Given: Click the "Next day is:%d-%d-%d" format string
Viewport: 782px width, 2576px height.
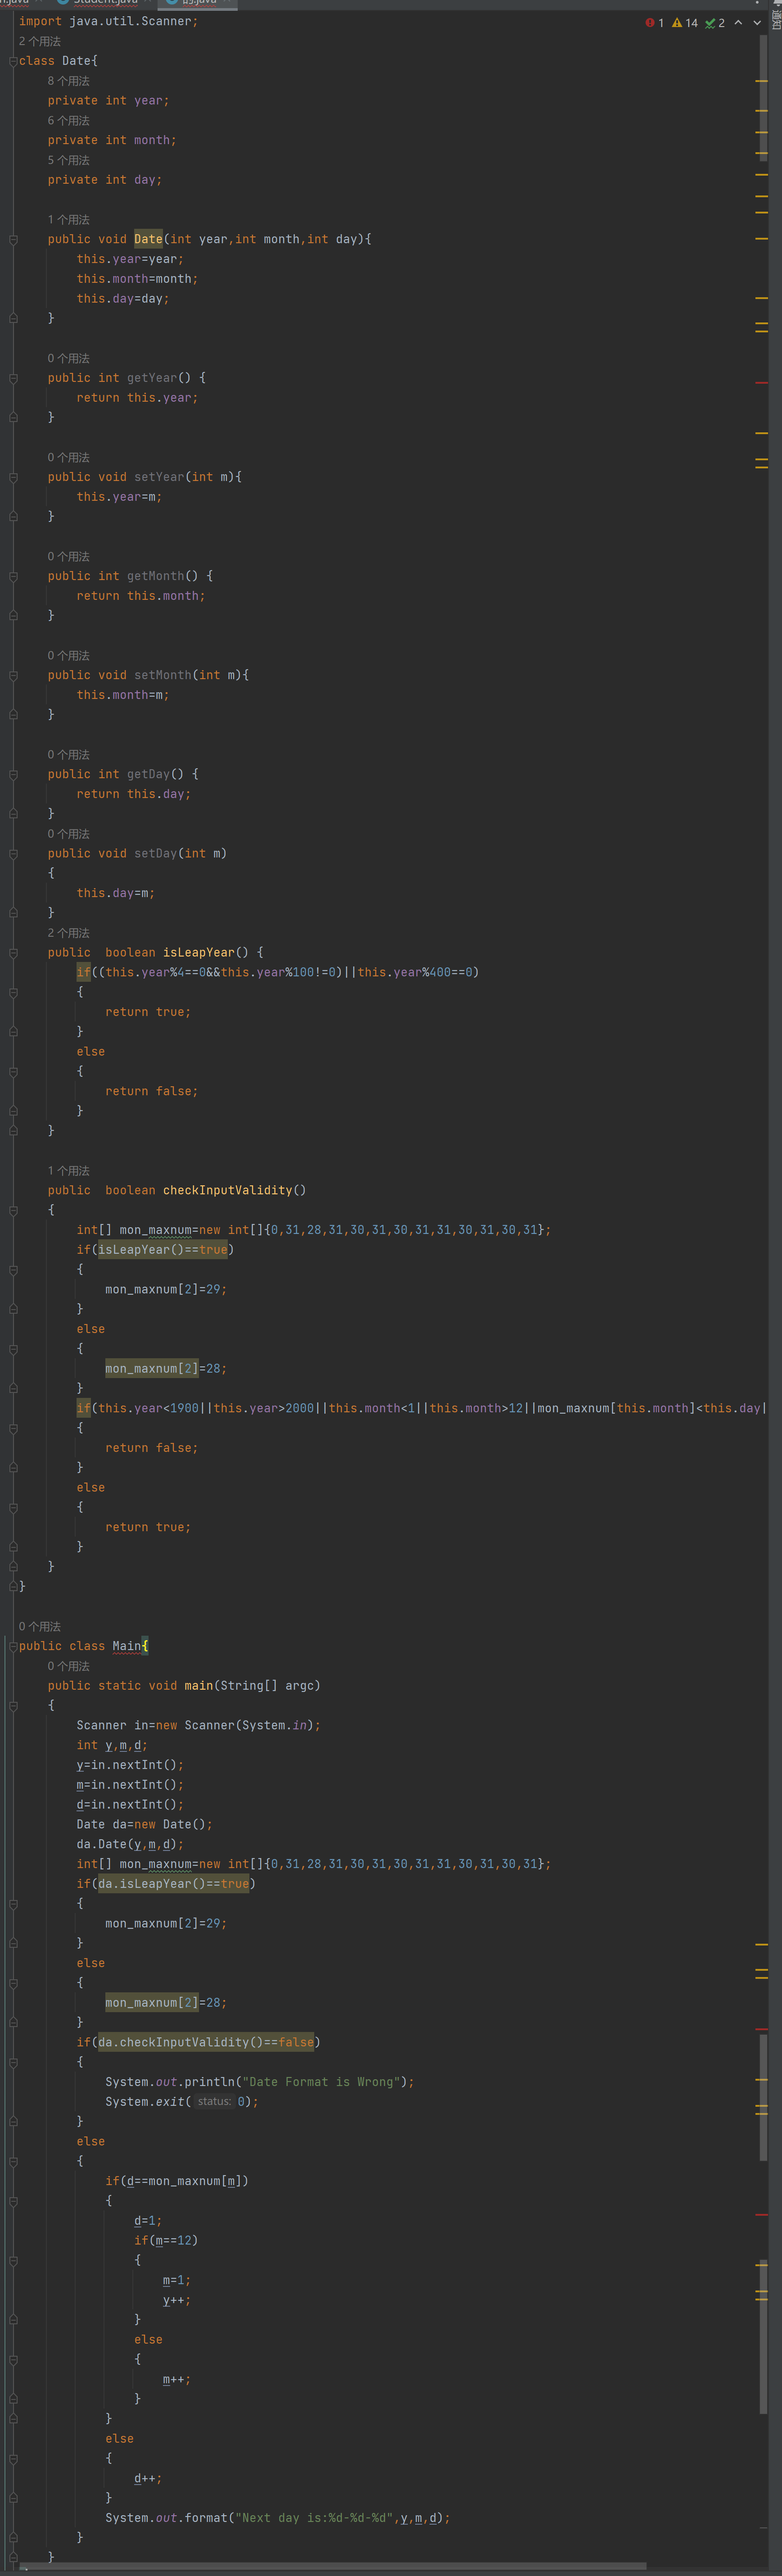Looking at the screenshot, I should [314, 2518].
